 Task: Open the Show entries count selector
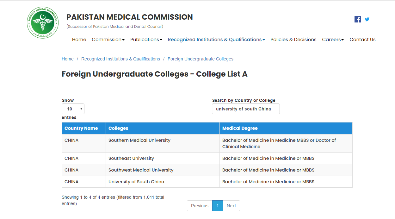point(73,109)
